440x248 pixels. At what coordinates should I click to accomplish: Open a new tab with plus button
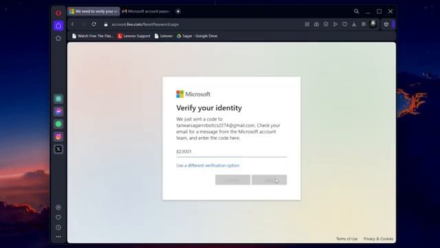[x=178, y=12]
